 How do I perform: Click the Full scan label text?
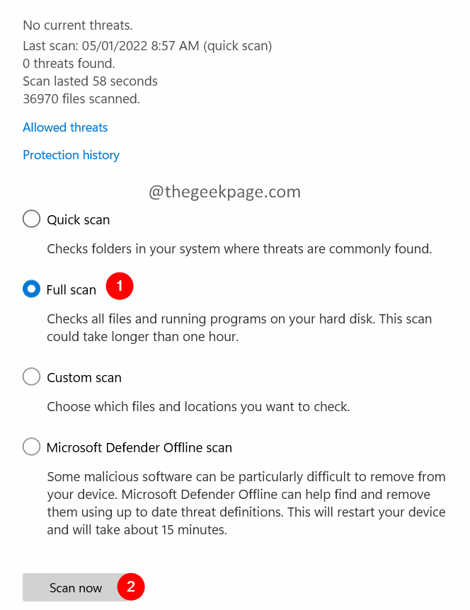[71, 290]
